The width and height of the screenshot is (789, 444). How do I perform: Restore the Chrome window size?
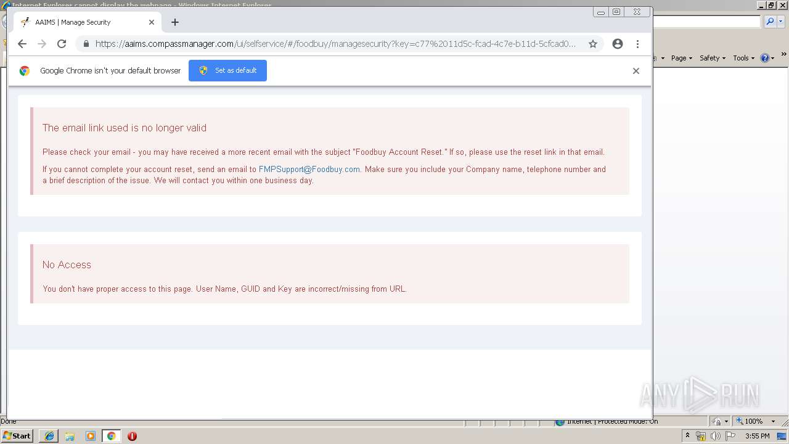pyautogui.click(x=616, y=12)
